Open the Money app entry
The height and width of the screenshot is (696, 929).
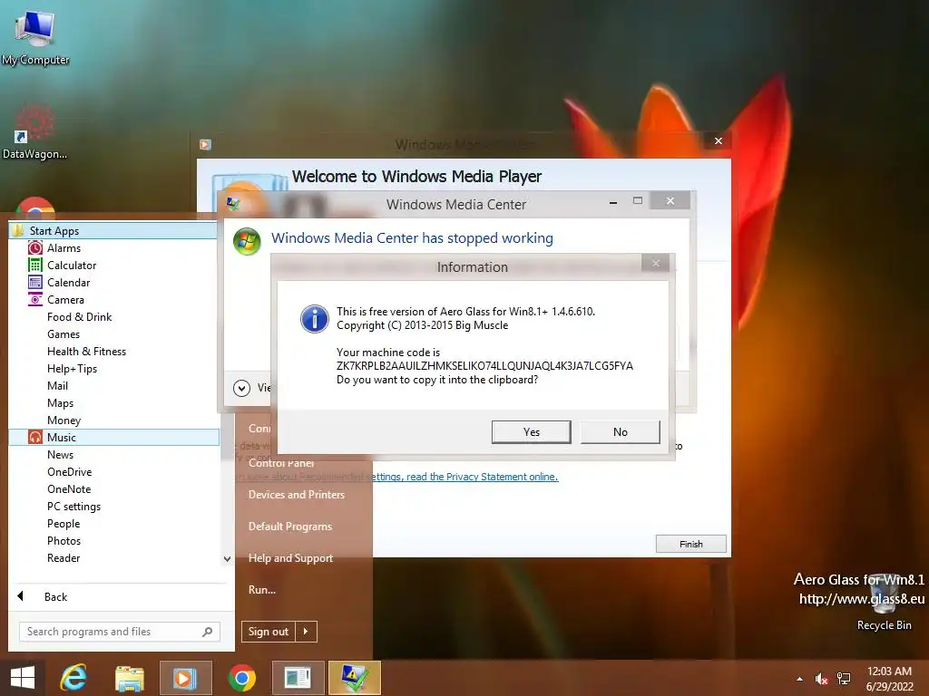point(64,420)
